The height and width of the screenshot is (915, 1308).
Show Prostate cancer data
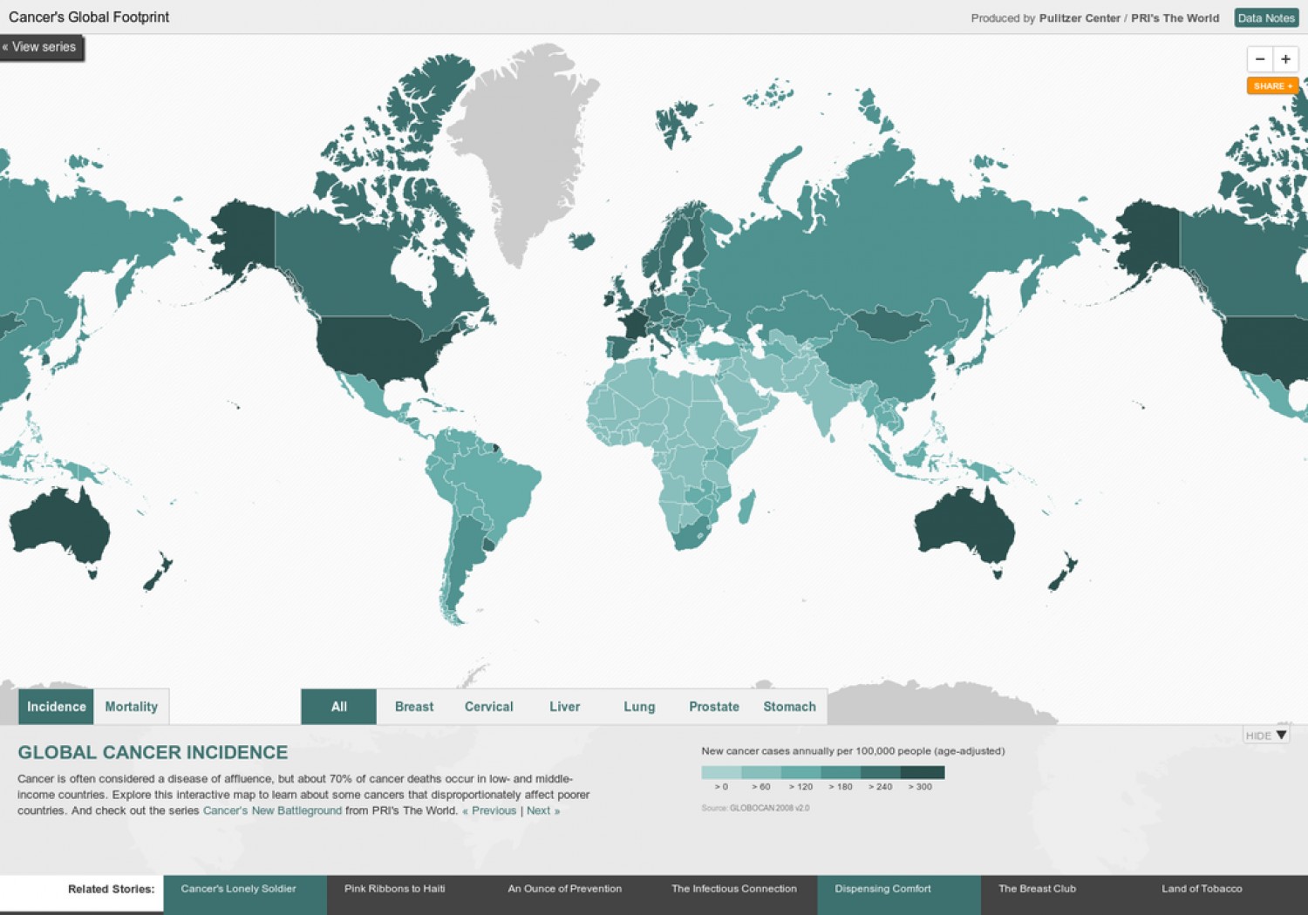[x=714, y=707]
